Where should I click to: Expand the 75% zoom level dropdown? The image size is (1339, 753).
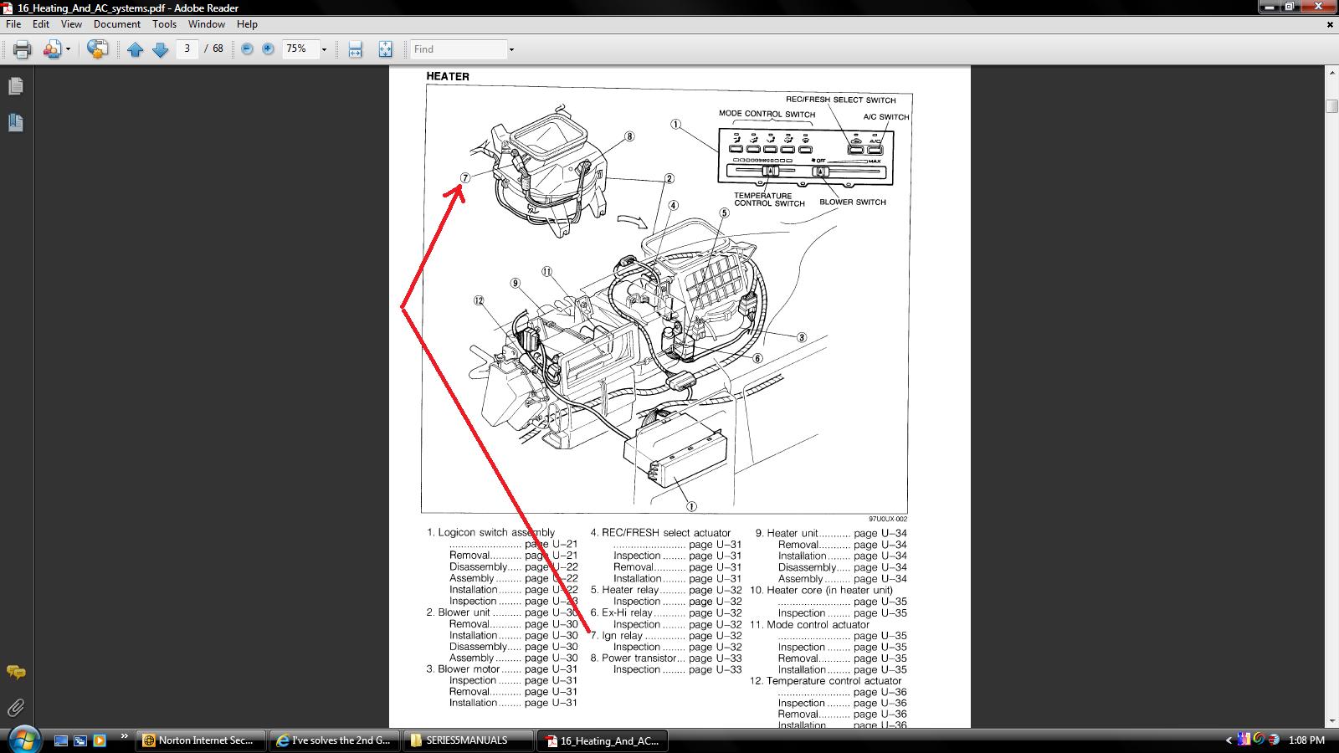point(324,49)
